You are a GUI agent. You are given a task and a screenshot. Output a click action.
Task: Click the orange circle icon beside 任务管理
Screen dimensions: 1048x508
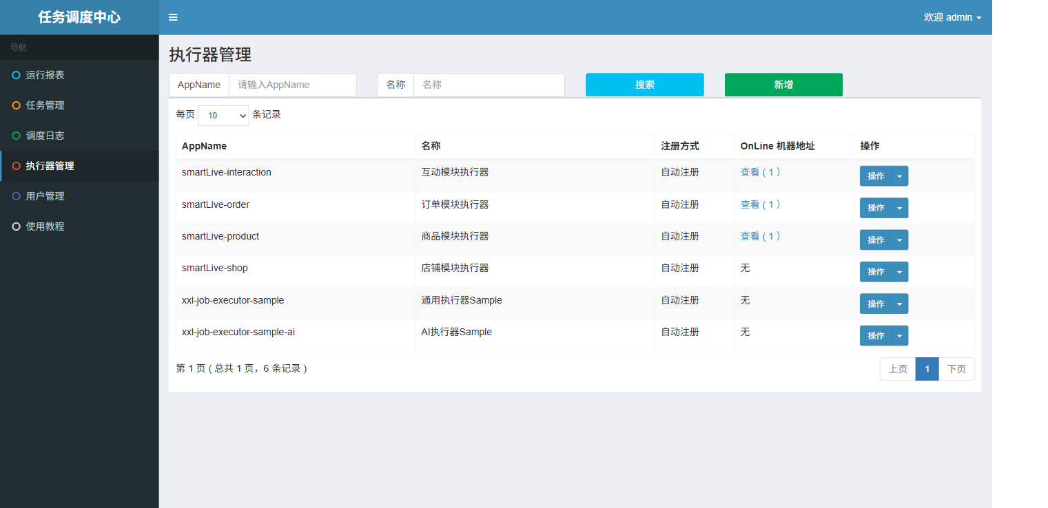click(x=17, y=105)
